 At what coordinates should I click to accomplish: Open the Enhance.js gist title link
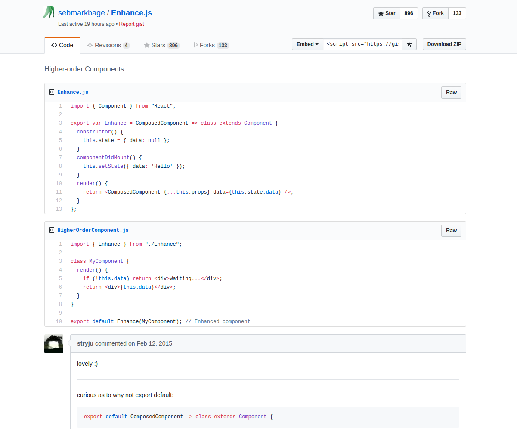tap(131, 13)
